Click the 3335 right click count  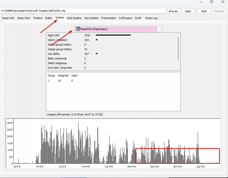click(87, 35)
